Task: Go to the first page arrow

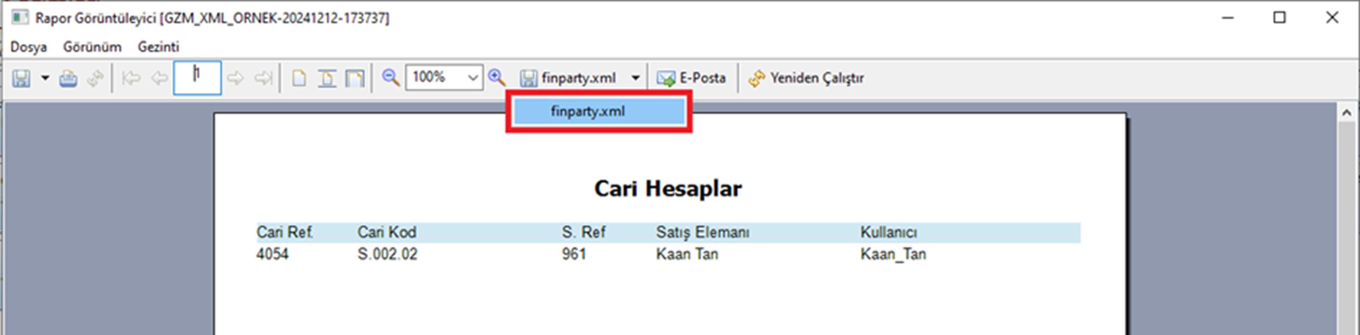Action: click(131, 78)
